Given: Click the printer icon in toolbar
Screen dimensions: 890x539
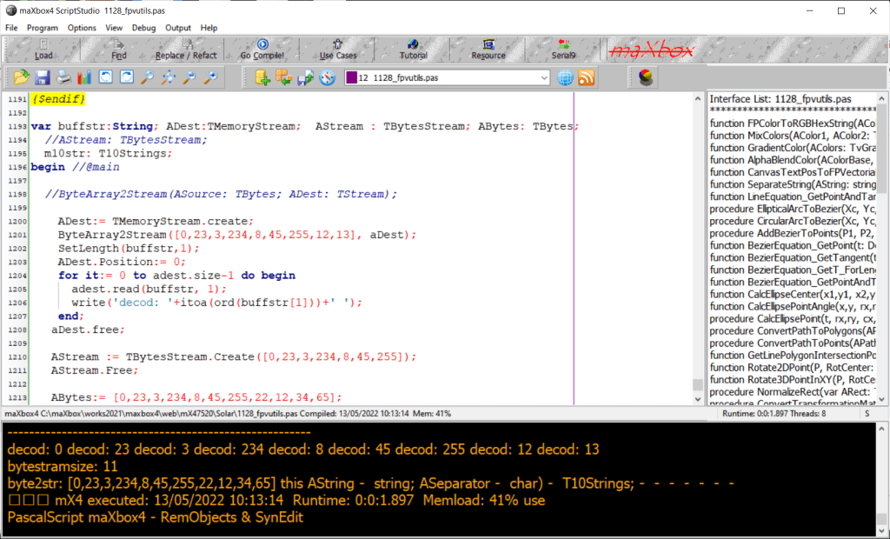Looking at the screenshot, I should click(63, 78).
